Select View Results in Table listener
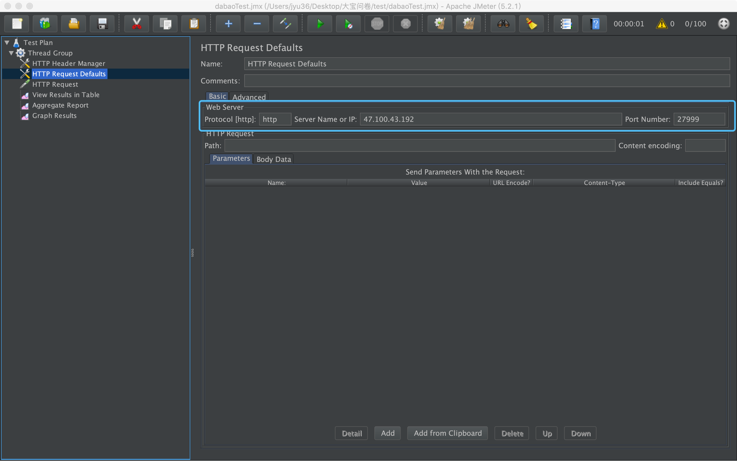737x461 pixels. pyautogui.click(x=66, y=95)
